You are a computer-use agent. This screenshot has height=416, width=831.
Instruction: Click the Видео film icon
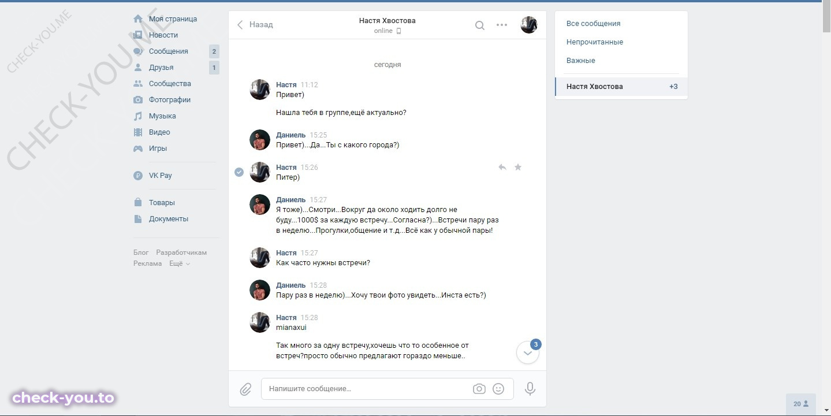coord(138,132)
